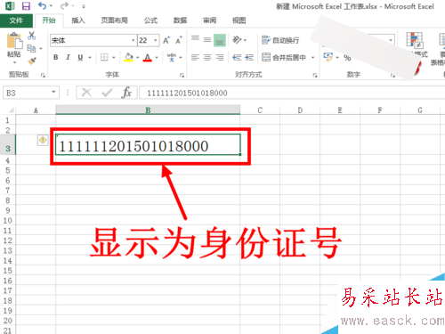Switch to the 页面布局 Page Layout tab

coord(114,20)
